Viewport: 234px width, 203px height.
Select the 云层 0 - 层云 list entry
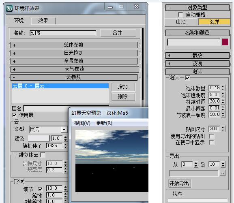pos(60,86)
